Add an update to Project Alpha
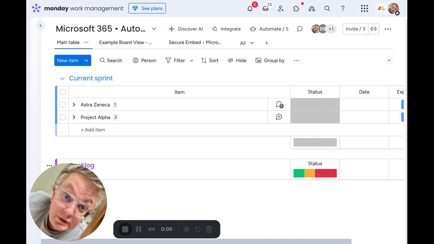 coord(279,117)
